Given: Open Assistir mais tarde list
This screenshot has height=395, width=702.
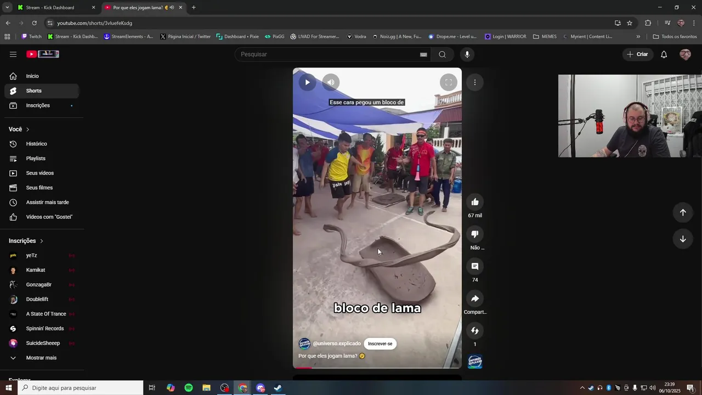Looking at the screenshot, I should coord(42,202).
